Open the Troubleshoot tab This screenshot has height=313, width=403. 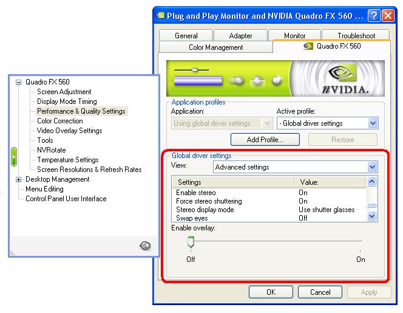[356, 36]
